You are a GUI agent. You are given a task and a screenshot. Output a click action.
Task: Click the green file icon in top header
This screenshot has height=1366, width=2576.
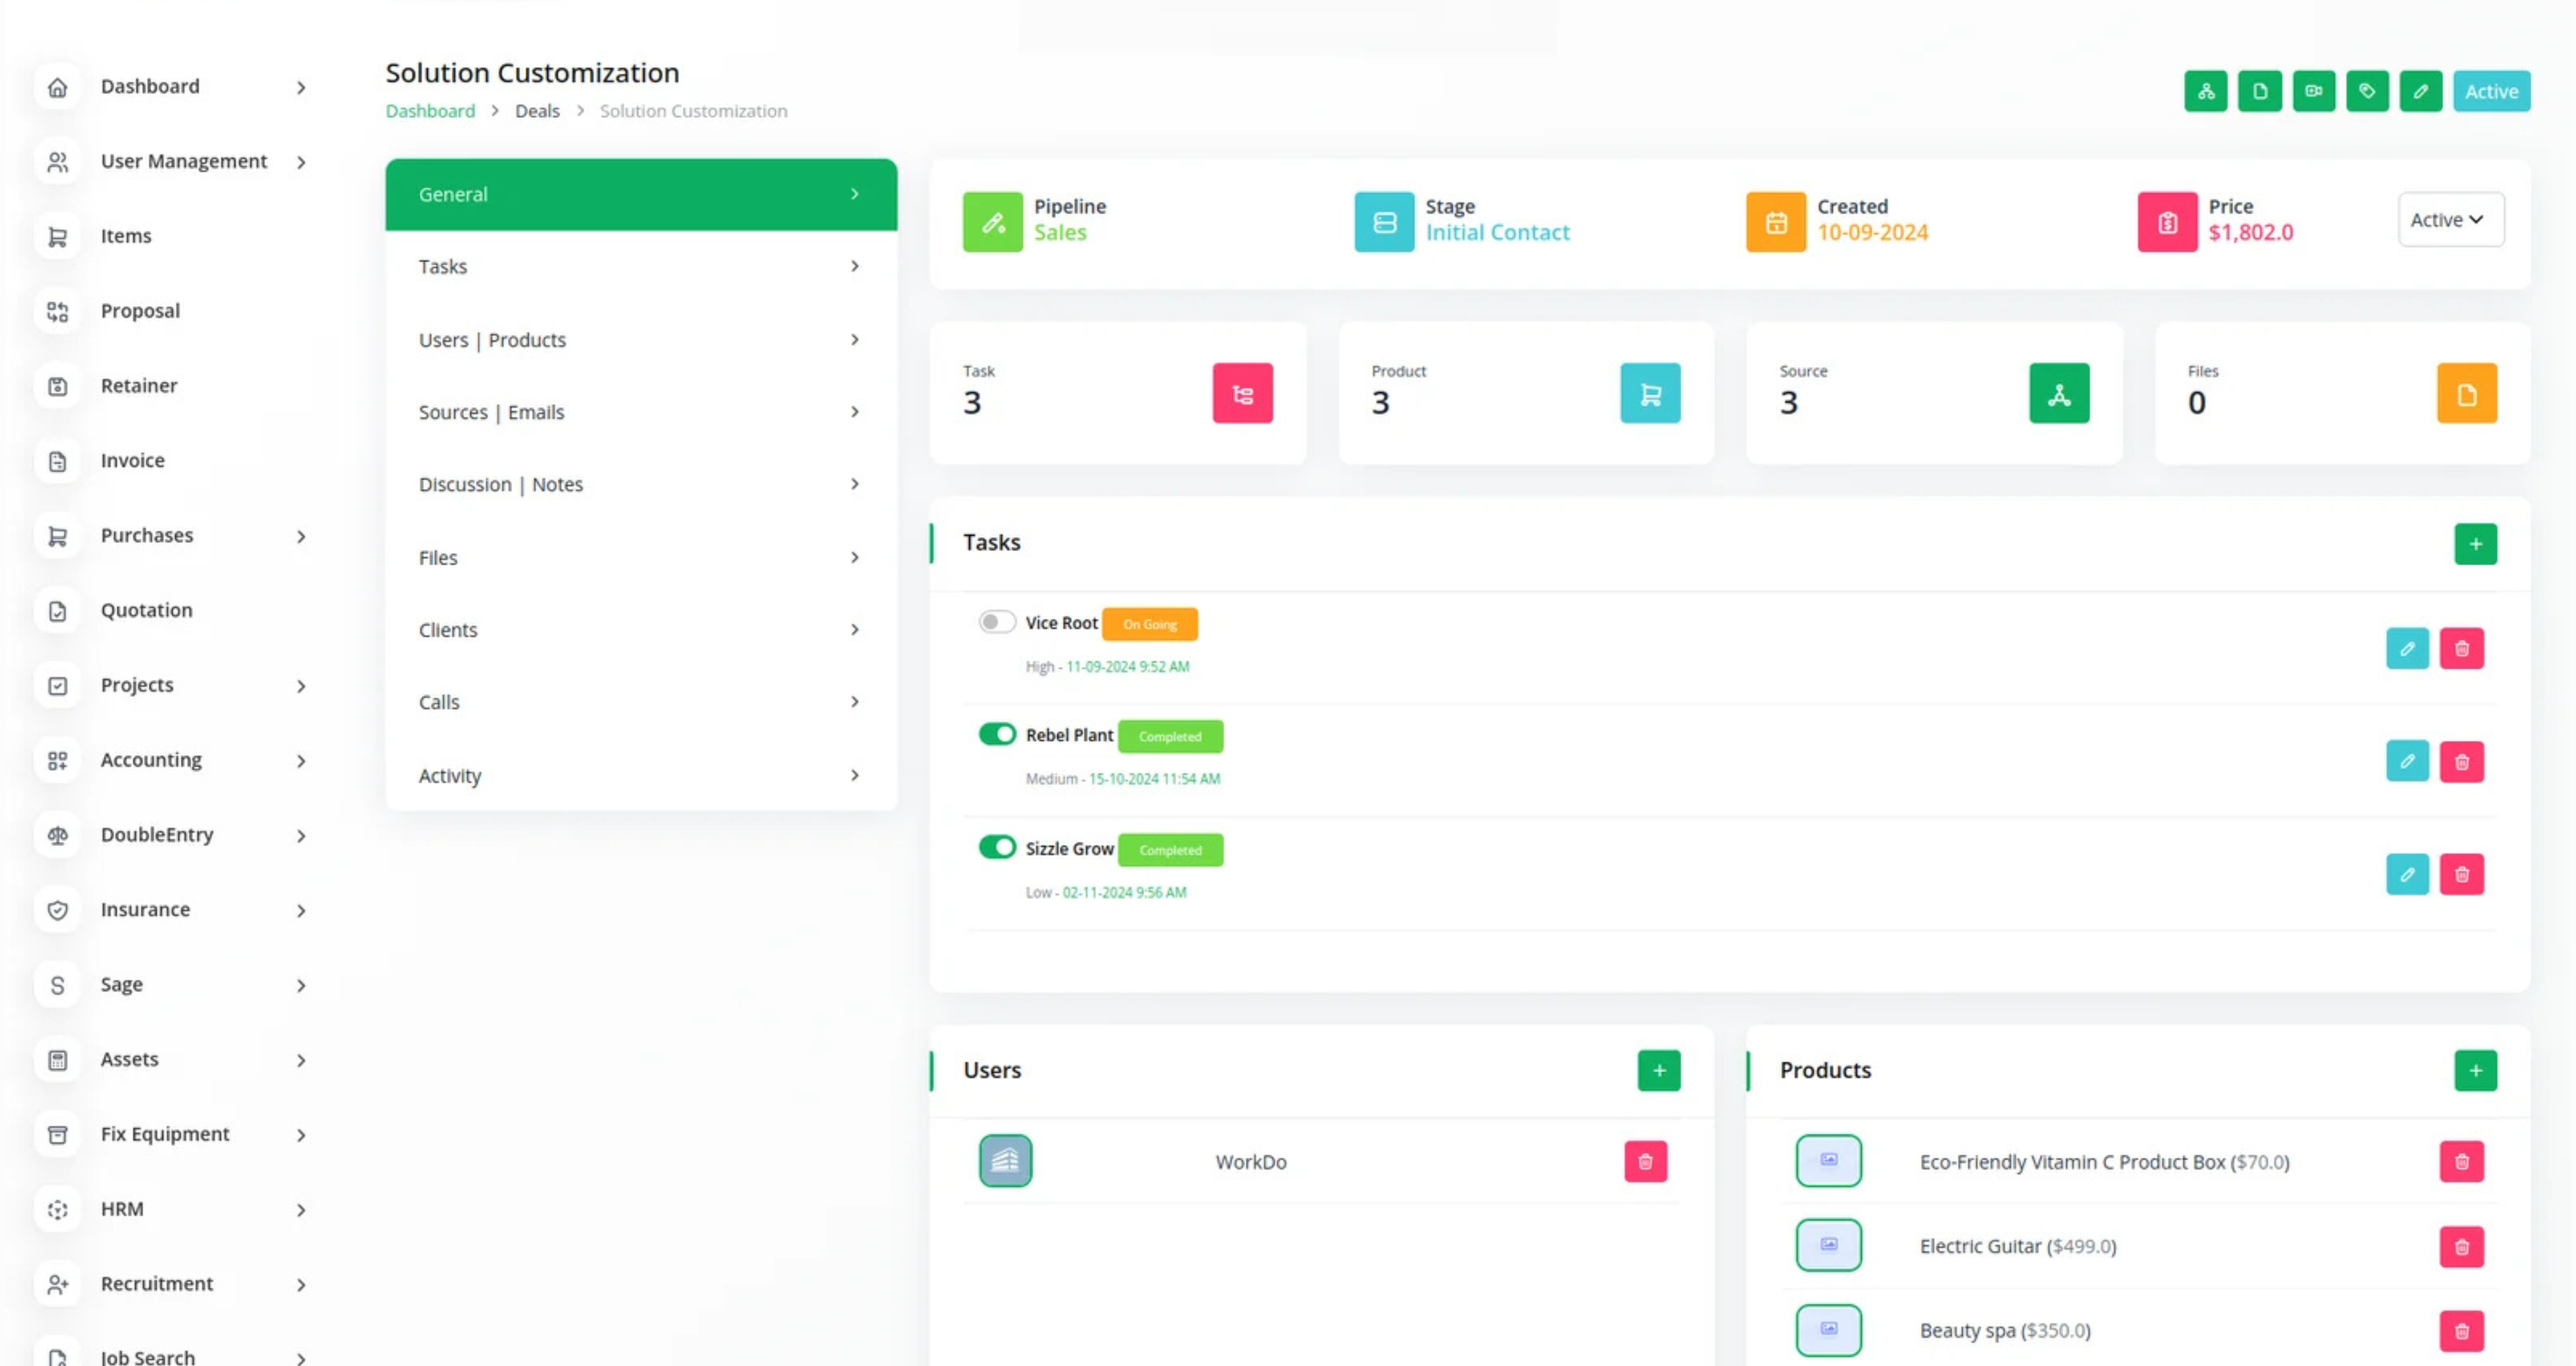click(2259, 91)
